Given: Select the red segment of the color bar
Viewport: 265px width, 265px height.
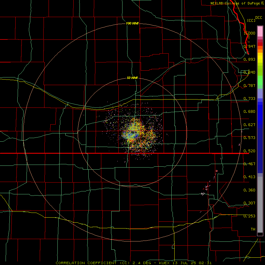Looking at the screenshot, I should 260,44.
